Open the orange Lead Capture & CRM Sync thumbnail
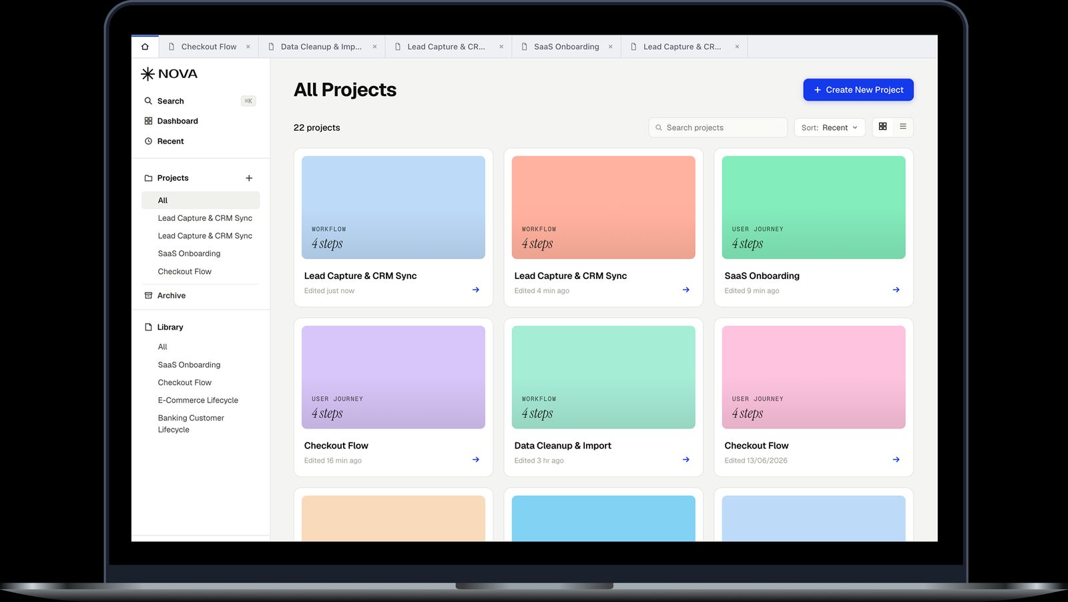The width and height of the screenshot is (1068, 602). pyautogui.click(x=603, y=208)
